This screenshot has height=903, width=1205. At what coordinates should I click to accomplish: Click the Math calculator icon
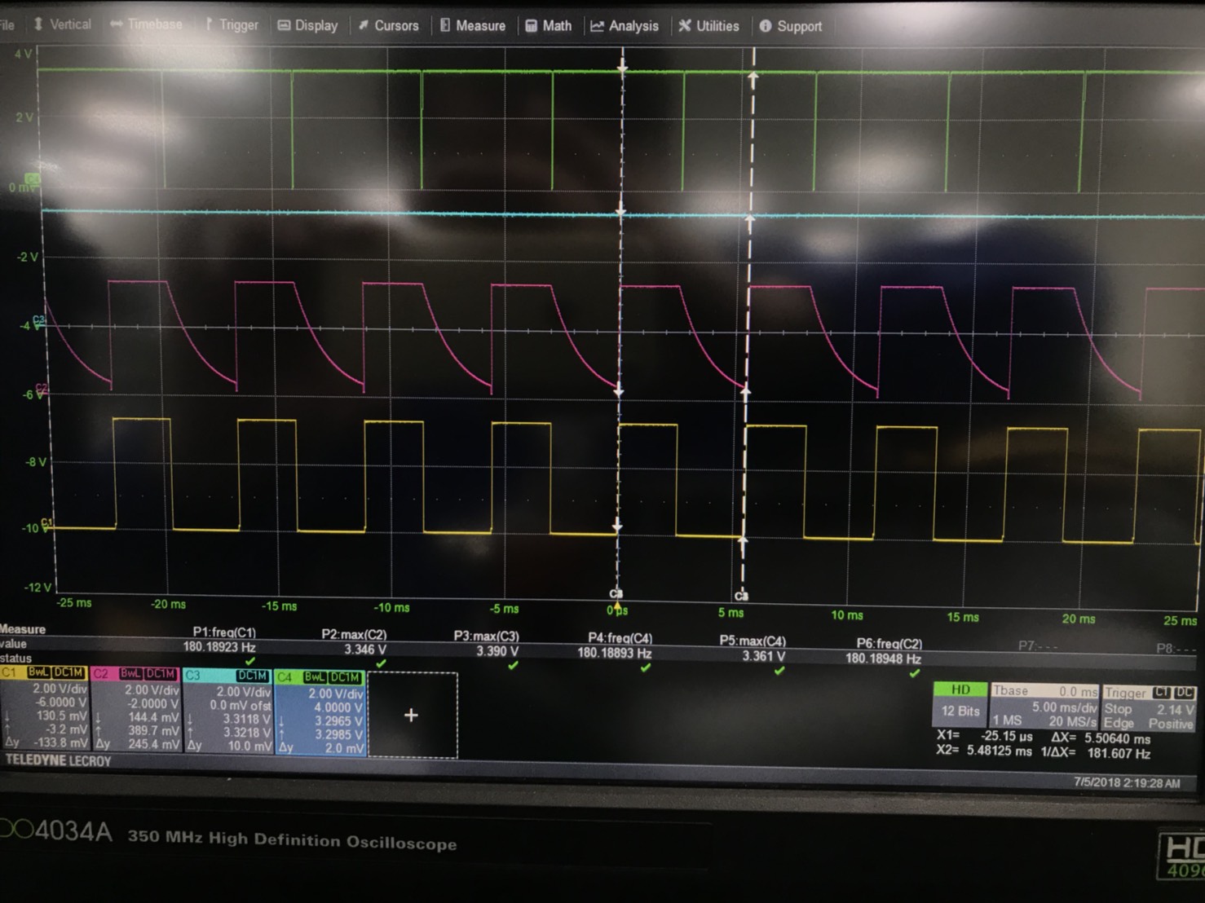coord(532,25)
